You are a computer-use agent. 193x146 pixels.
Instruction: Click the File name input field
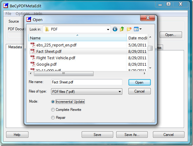tap(87, 82)
